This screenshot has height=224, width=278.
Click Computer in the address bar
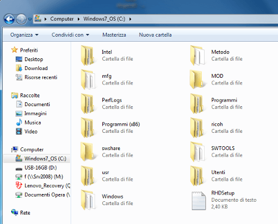pyautogui.click(x=62, y=19)
